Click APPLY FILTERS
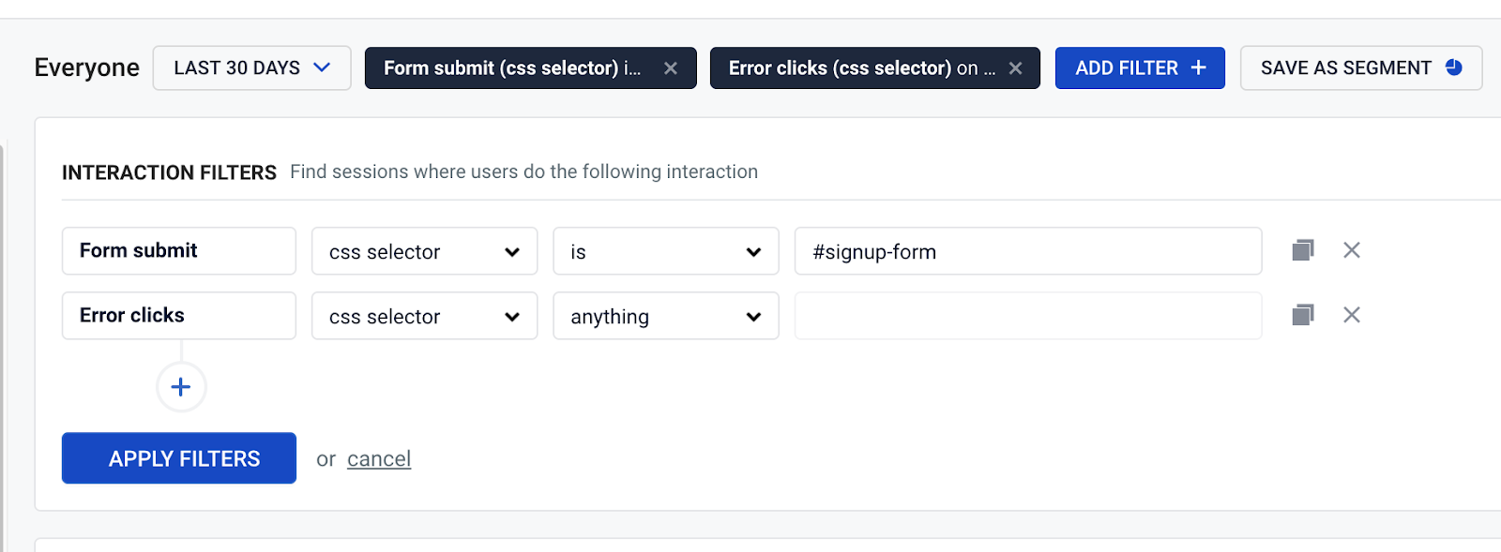The image size is (1501, 552). [178, 458]
